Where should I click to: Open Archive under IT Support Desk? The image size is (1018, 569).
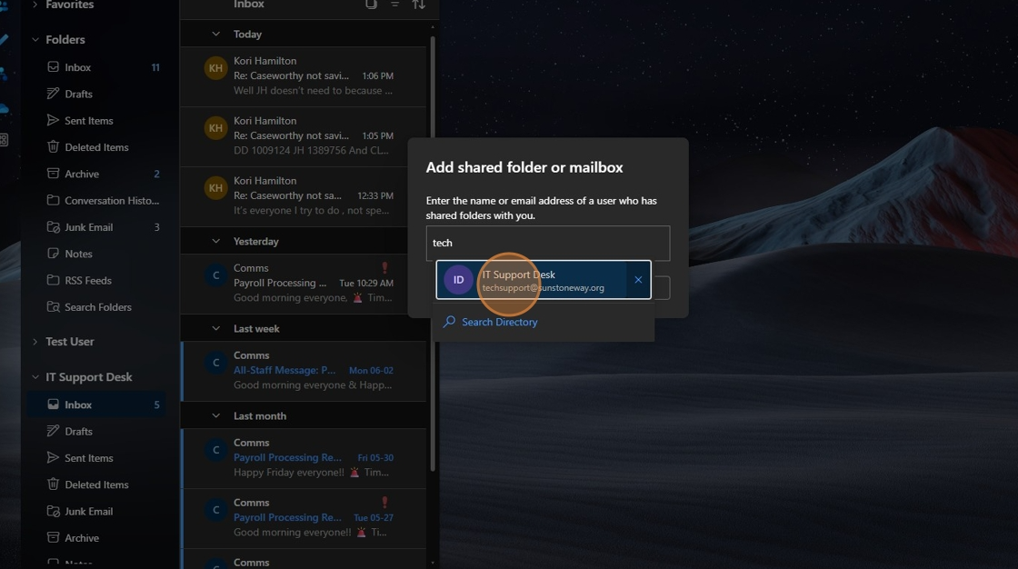coord(96,538)
